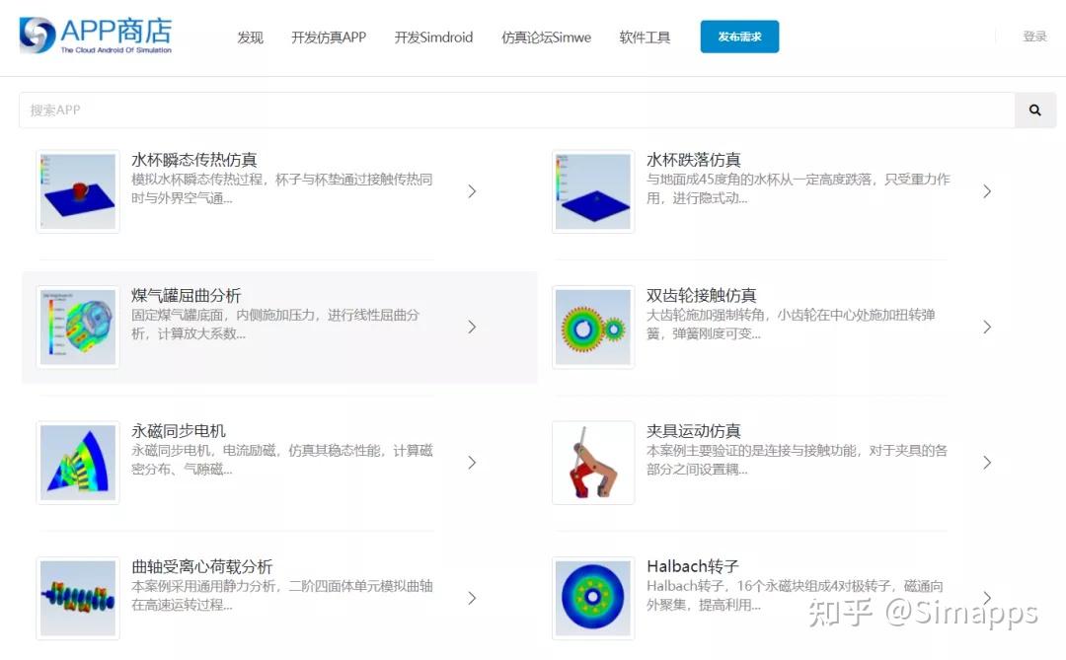Image resolution: width=1066 pixels, height=660 pixels.
Task: Click the search magnifier icon
Action: (1034, 110)
